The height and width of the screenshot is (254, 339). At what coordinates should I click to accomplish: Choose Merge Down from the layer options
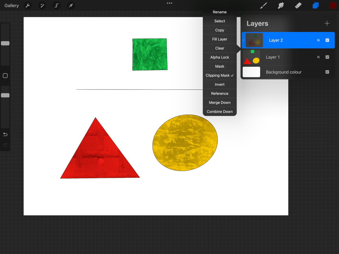tap(220, 102)
